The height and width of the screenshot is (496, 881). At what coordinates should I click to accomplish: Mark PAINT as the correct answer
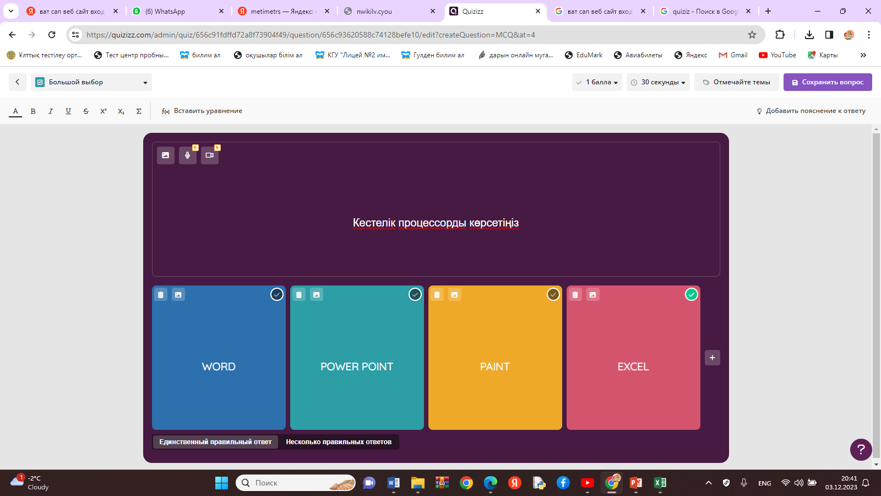[x=553, y=294]
